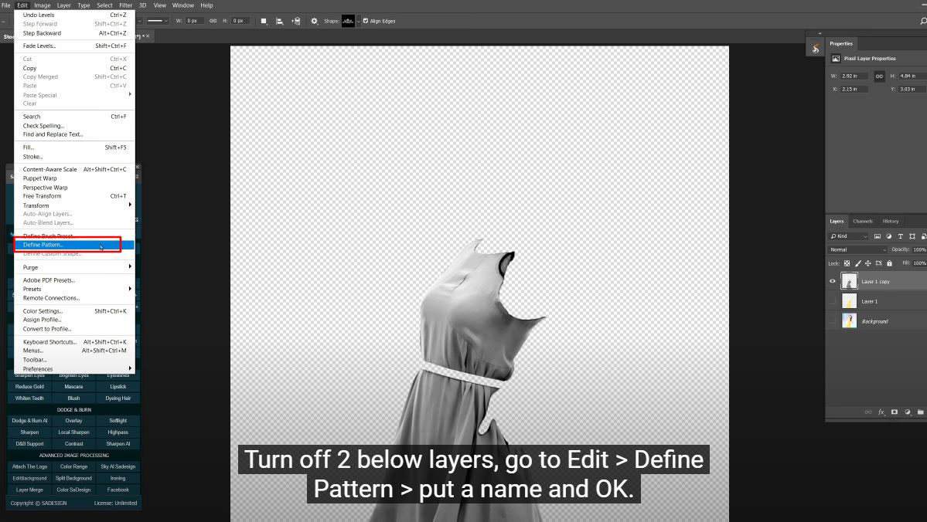Screen dimensions: 927x522
Task: Open the Normal blend mode dropdown
Action: tap(858, 249)
